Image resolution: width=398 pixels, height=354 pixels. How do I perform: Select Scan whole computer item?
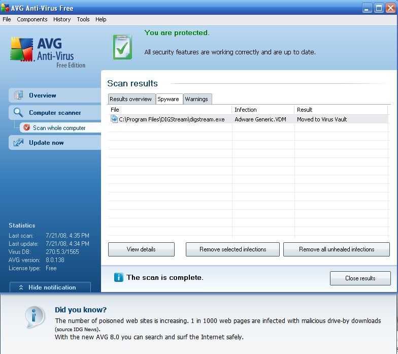pyautogui.click(x=60, y=128)
